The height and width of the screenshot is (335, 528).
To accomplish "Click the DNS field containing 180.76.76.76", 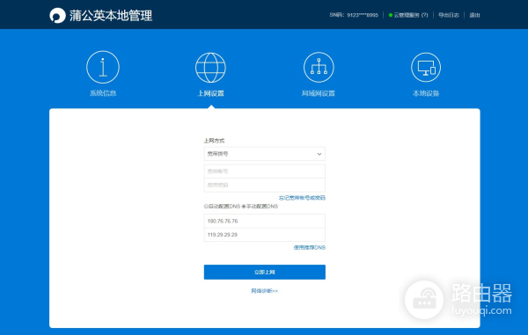I will coord(264,221).
